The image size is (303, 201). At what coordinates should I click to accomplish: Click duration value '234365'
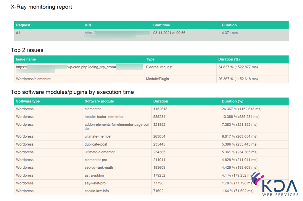pyautogui.click(x=159, y=152)
